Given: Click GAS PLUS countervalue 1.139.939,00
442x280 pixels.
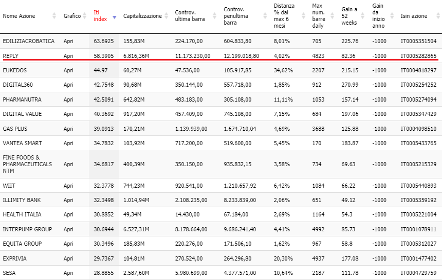Looking at the screenshot, I should click(191, 129).
